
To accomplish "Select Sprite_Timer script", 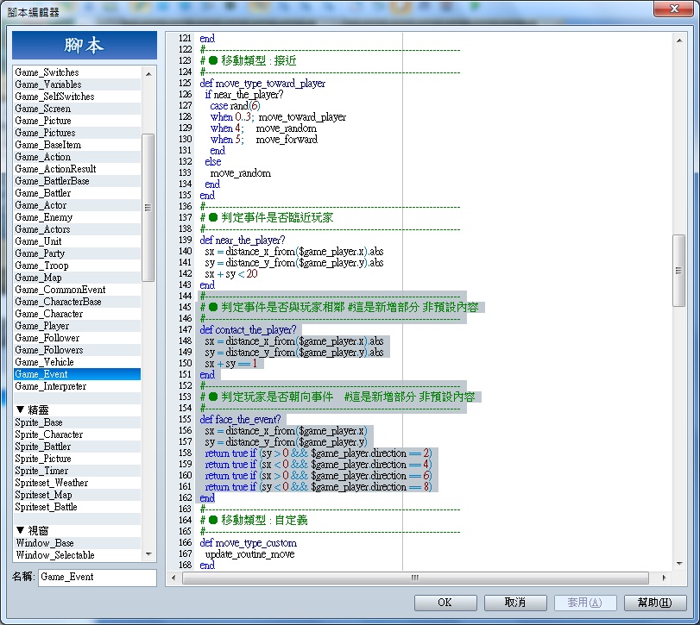I will pos(77,471).
